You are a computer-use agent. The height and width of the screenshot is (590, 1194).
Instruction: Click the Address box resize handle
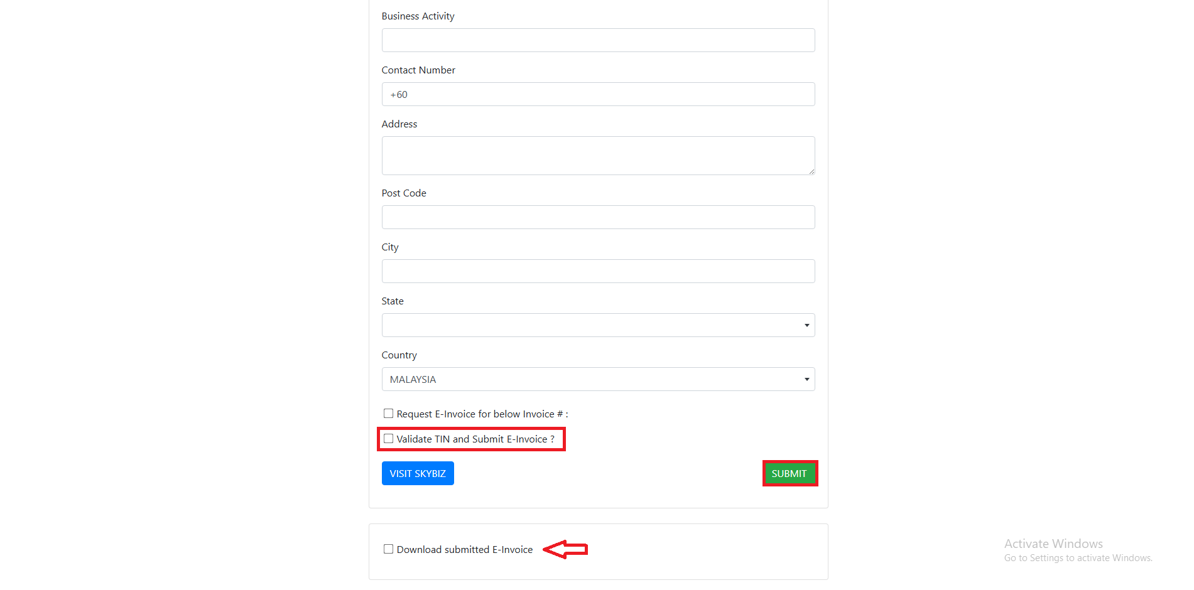(811, 171)
